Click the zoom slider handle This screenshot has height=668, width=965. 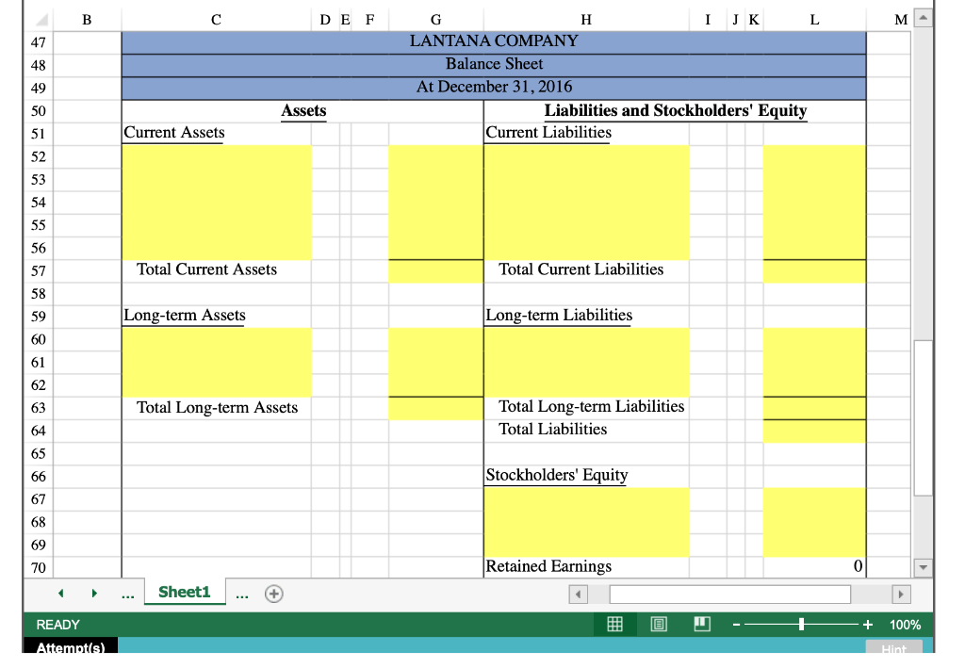(x=800, y=624)
